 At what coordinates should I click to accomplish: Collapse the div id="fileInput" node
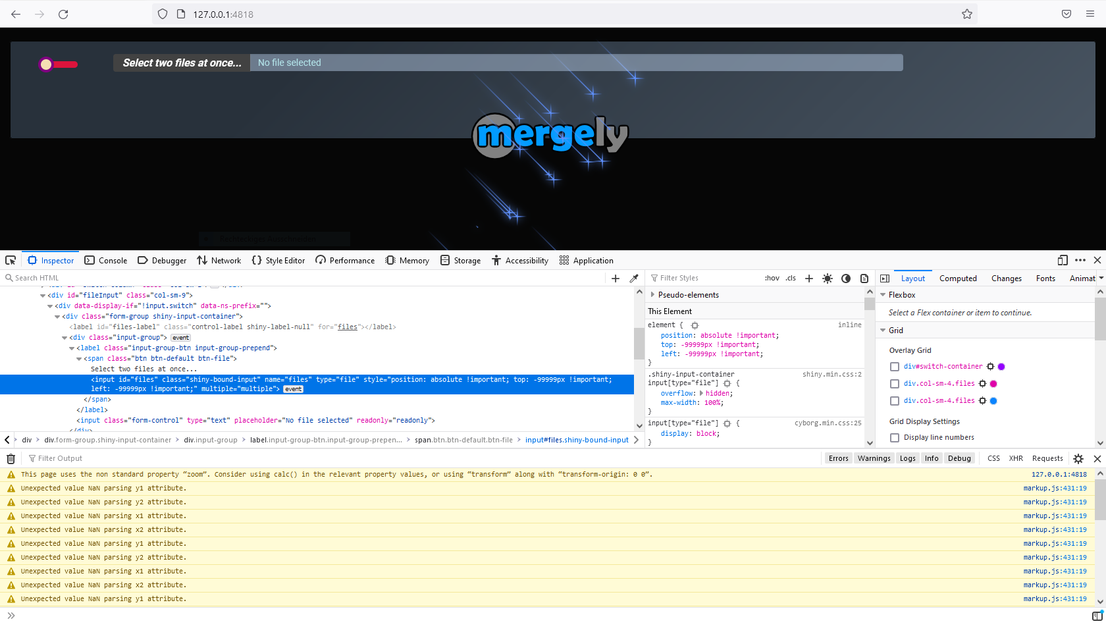click(x=43, y=296)
